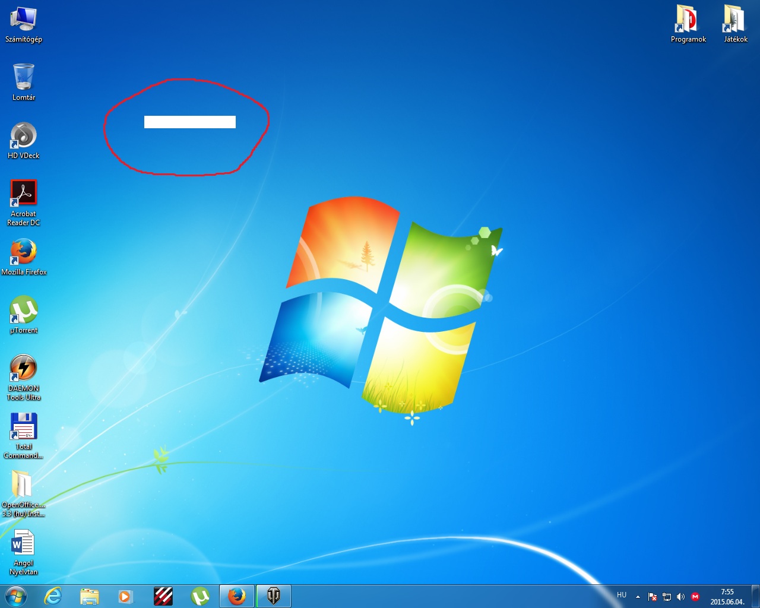This screenshot has width=760, height=608.
Task: Select the Számítógép desktop icon
Action: click(x=24, y=25)
